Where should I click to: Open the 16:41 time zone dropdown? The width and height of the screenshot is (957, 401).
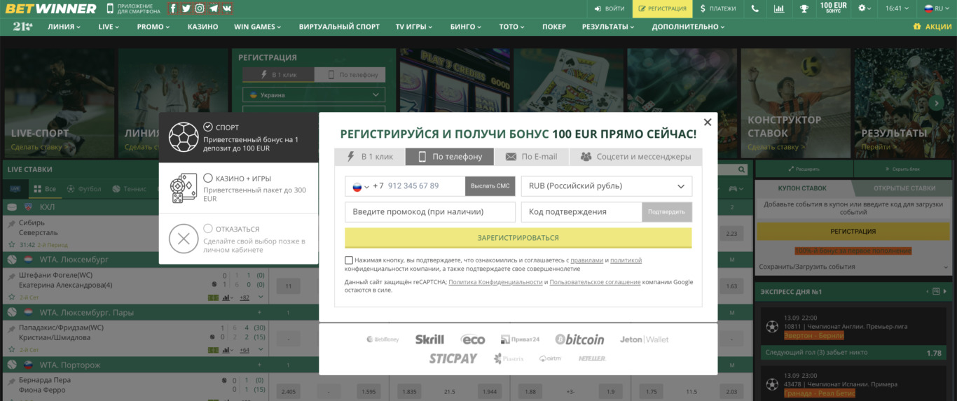coord(897,8)
